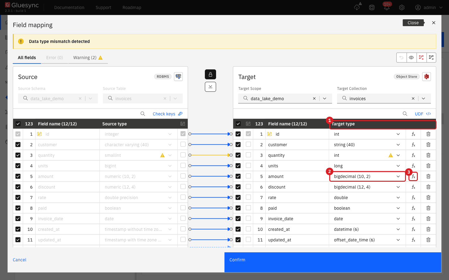Check the key checkbox for target customer
Screen dimensions: 449x280
click(248, 144)
